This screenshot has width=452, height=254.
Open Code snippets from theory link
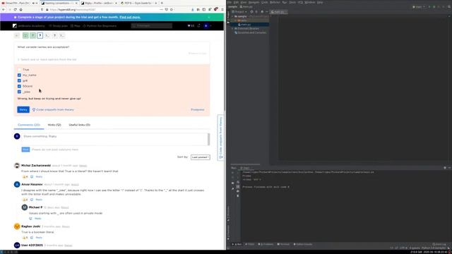[53, 110]
